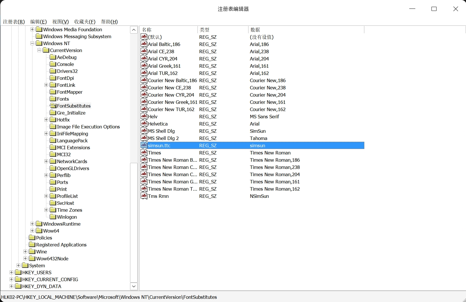Click the folder icon of Winlogon key
Viewport: 466px width, 302px height.
click(53, 217)
